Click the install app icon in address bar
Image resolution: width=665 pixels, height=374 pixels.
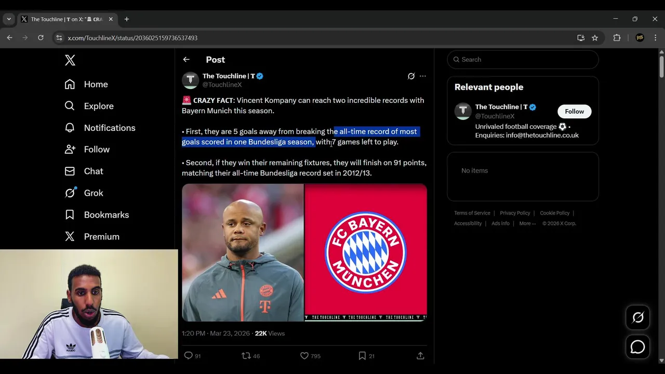pyautogui.click(x=581, y=38)
